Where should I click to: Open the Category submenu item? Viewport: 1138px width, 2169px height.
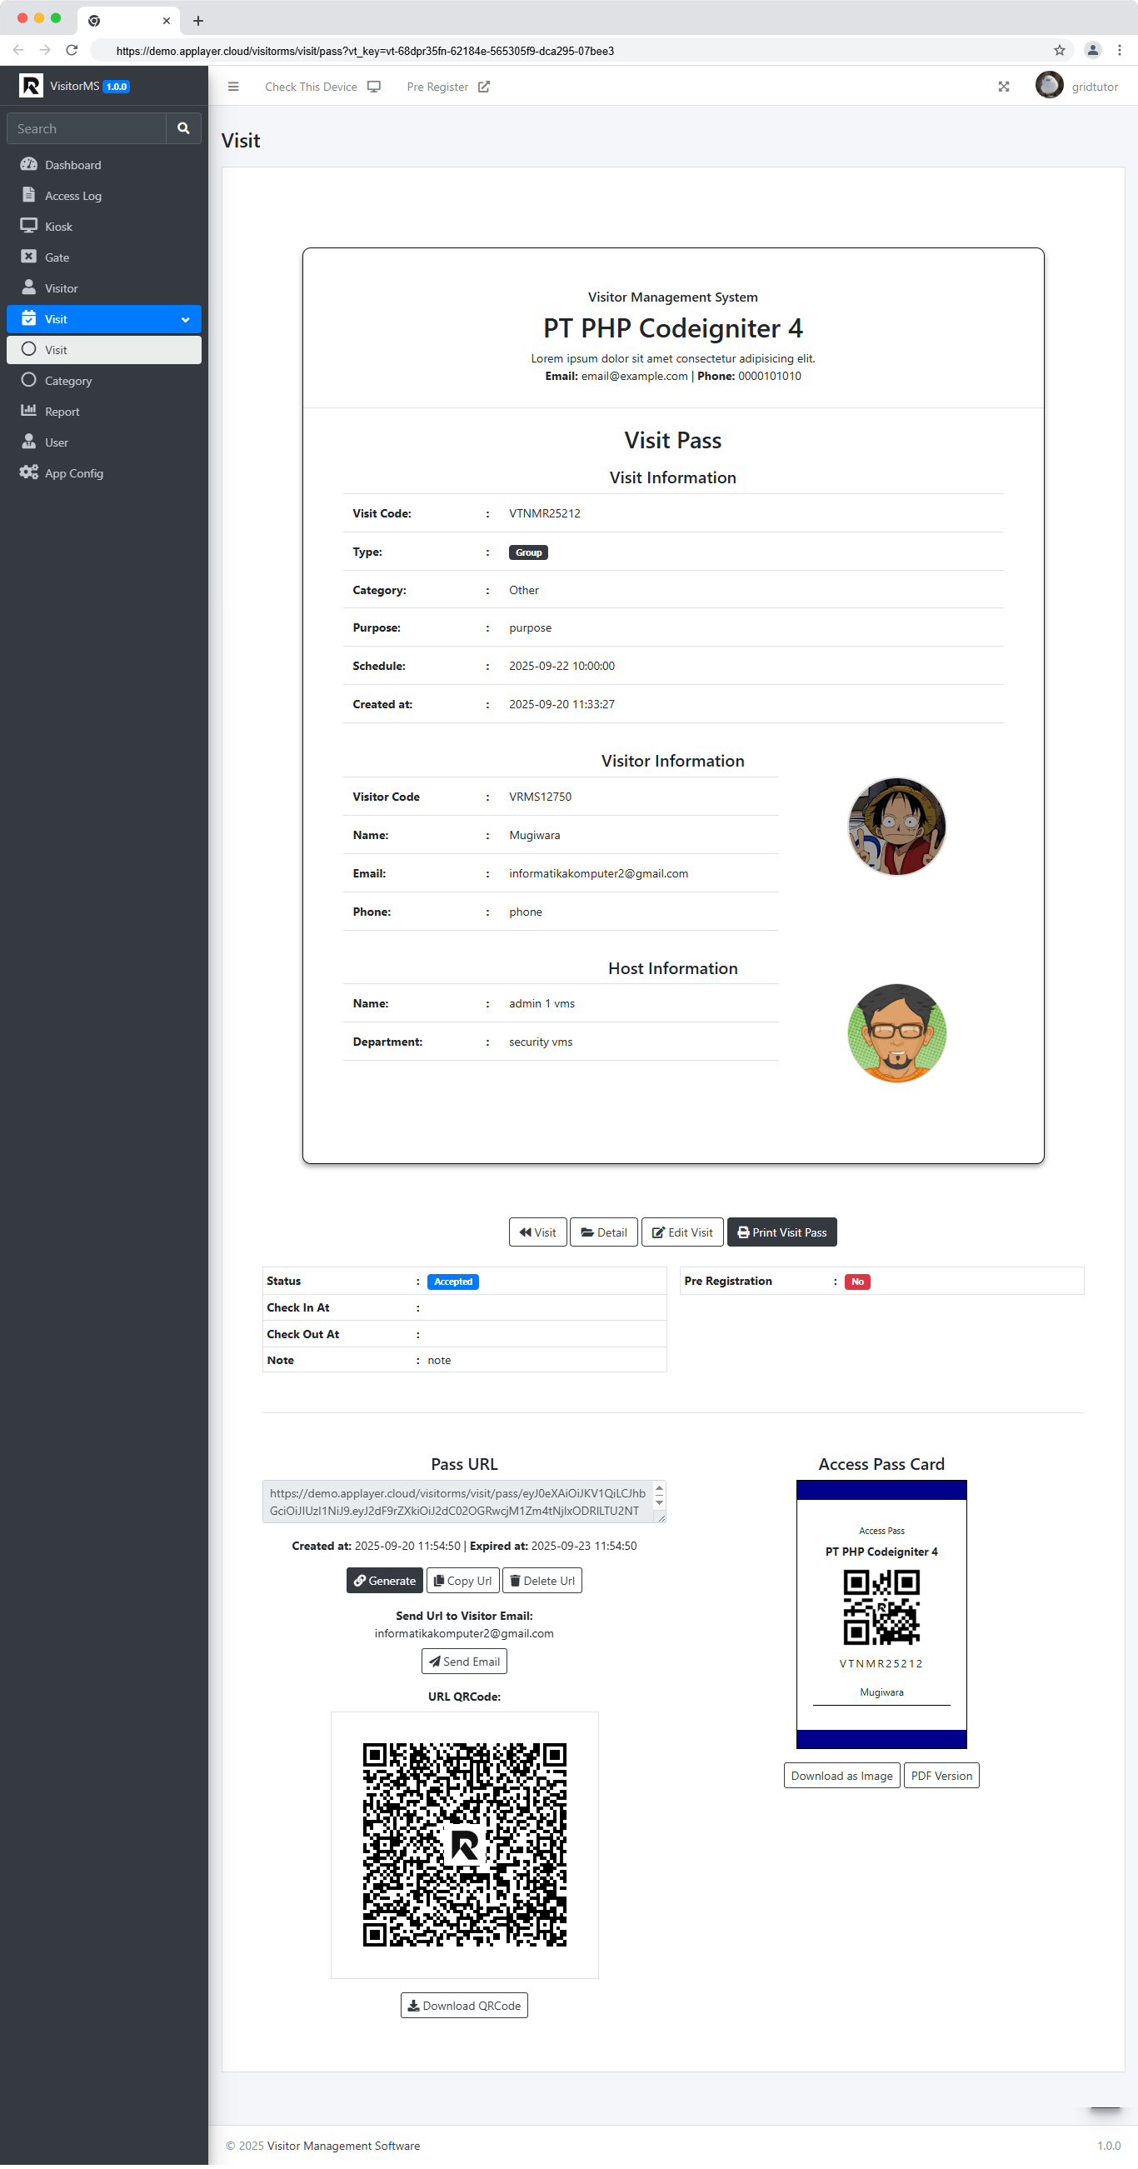104,381
